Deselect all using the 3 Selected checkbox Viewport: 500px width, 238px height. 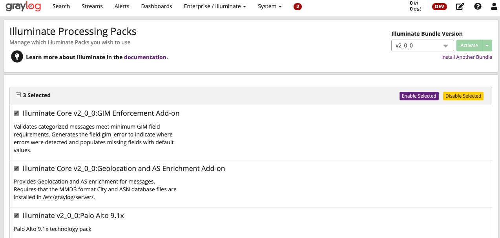click(x=18, y=95)
